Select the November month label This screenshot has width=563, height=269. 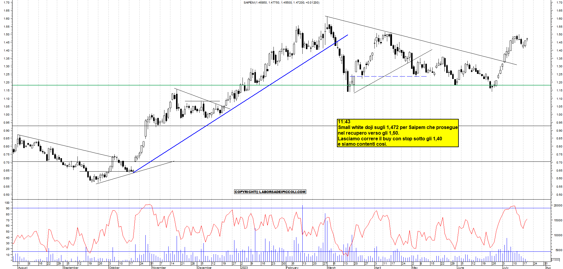point(159,268)
